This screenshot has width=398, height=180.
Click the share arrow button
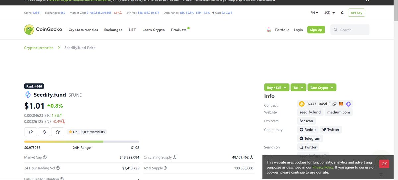[31, 132]
